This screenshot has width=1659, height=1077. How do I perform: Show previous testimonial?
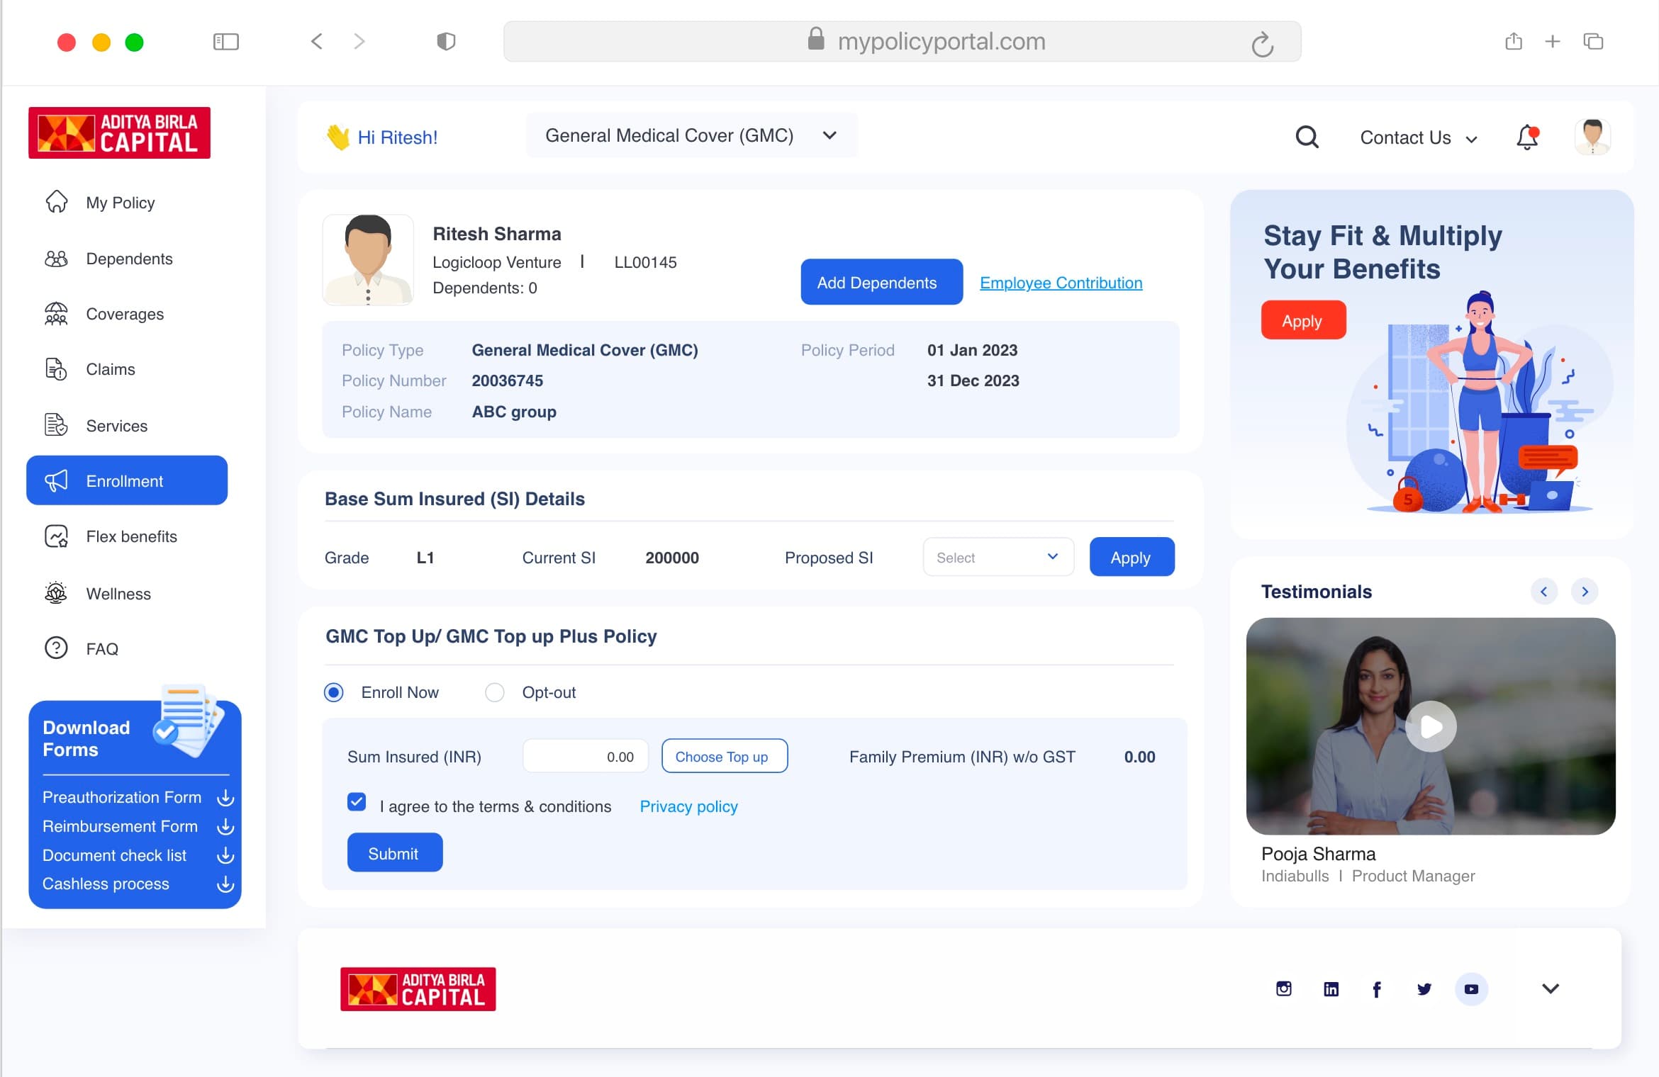tap(1543, 591)
